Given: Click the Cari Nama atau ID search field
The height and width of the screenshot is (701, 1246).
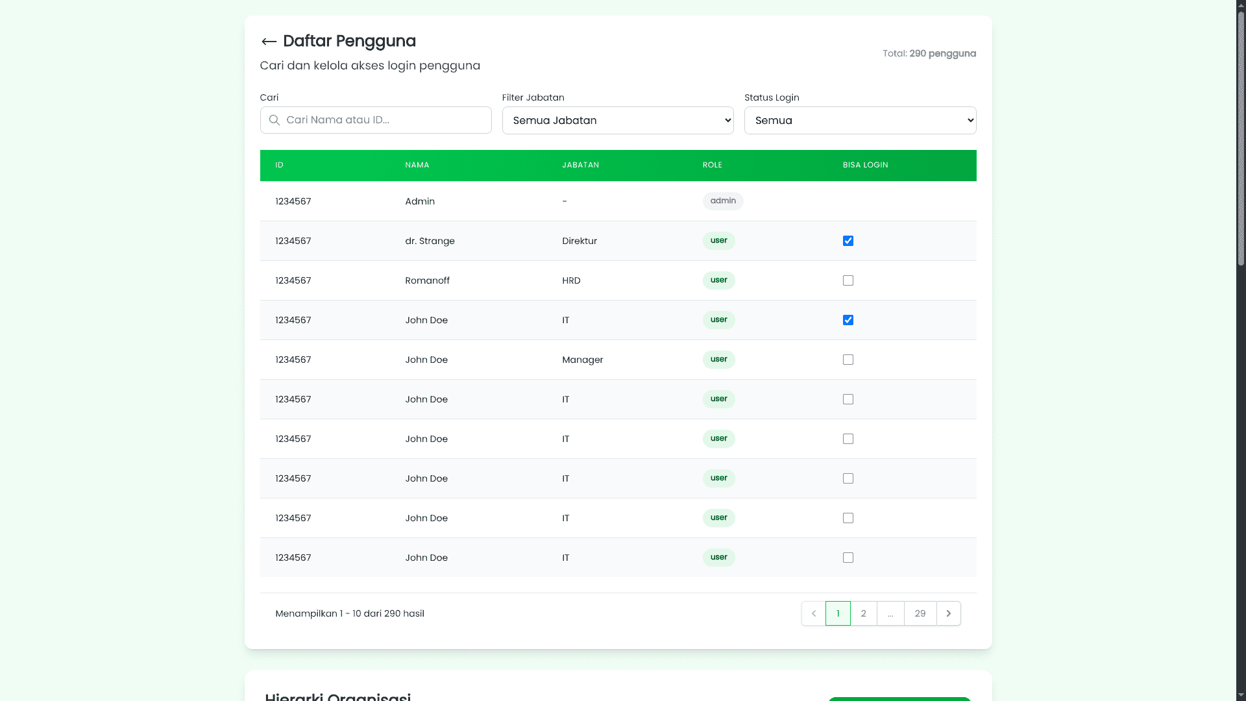Looking at the screenshot, I should (375, 120).
